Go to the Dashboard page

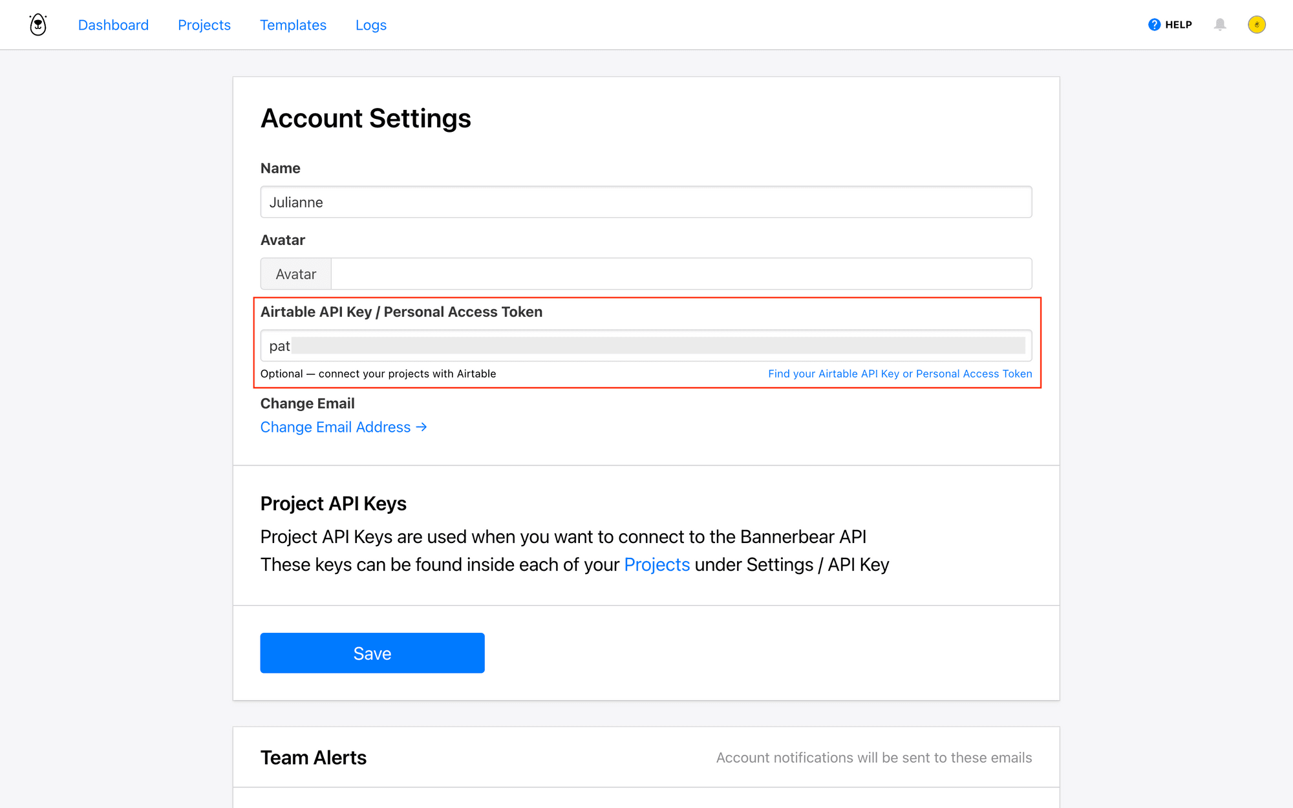[x=113, y=25]
